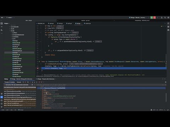Click the inspections warning widget in editor
The image size is (170, 127).
[x=162, y=26]
